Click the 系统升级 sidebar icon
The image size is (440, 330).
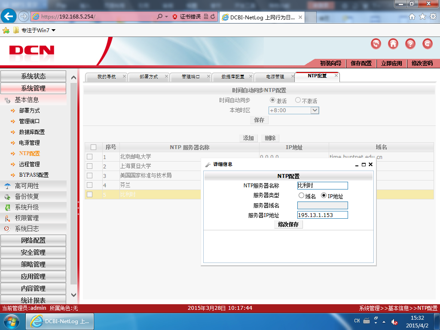point(7,208)
